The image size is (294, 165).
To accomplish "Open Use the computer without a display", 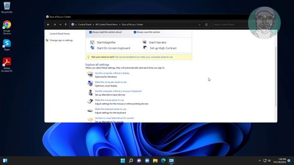I will coord(112,73).
